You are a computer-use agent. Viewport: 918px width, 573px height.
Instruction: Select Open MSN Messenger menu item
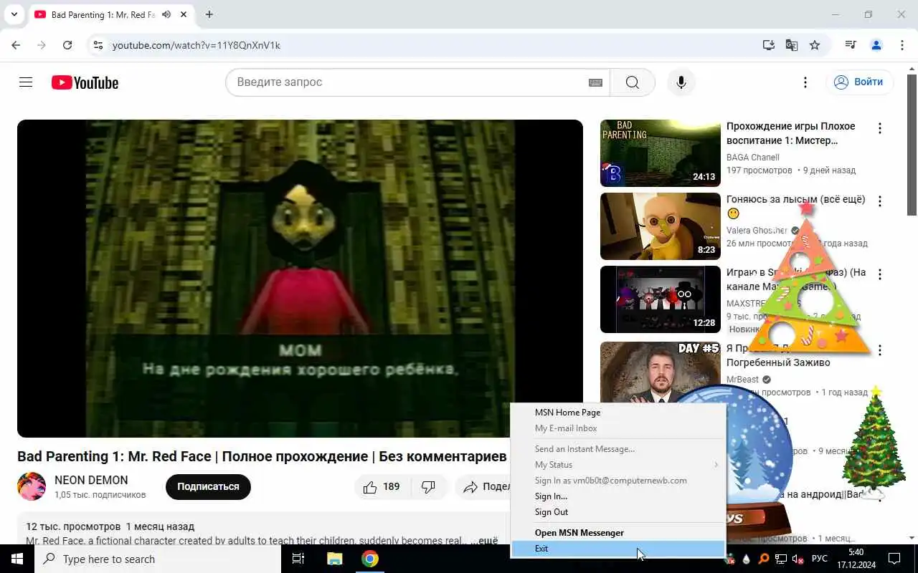(x=618, y=533)
